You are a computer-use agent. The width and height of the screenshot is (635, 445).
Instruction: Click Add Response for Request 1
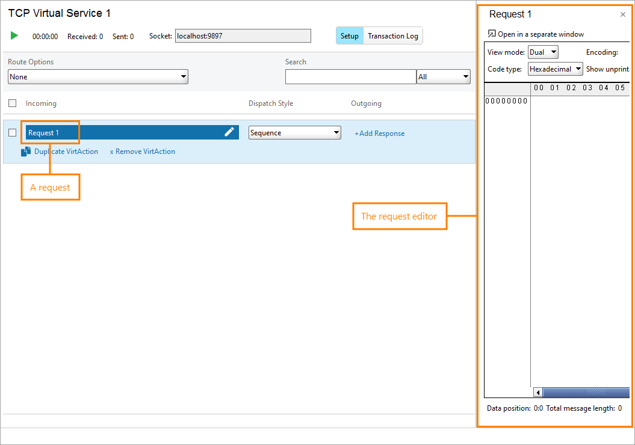click(x=379, y=133)
